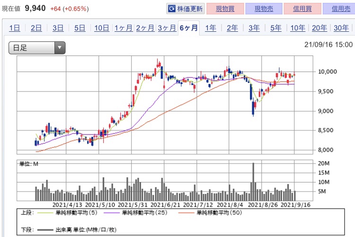The image size is (355, 237).
Task: Open the 日足 chart interval dropdown
Action: click(37, 48)
